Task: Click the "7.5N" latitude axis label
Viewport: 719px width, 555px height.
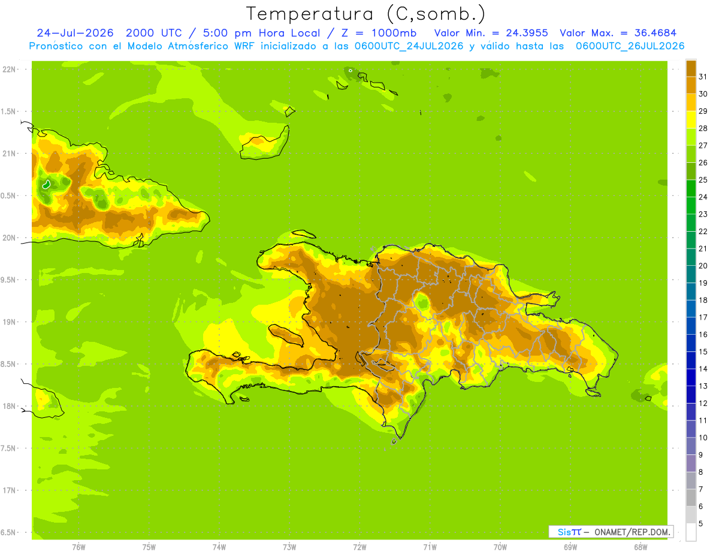Action: tap(9, 448)
